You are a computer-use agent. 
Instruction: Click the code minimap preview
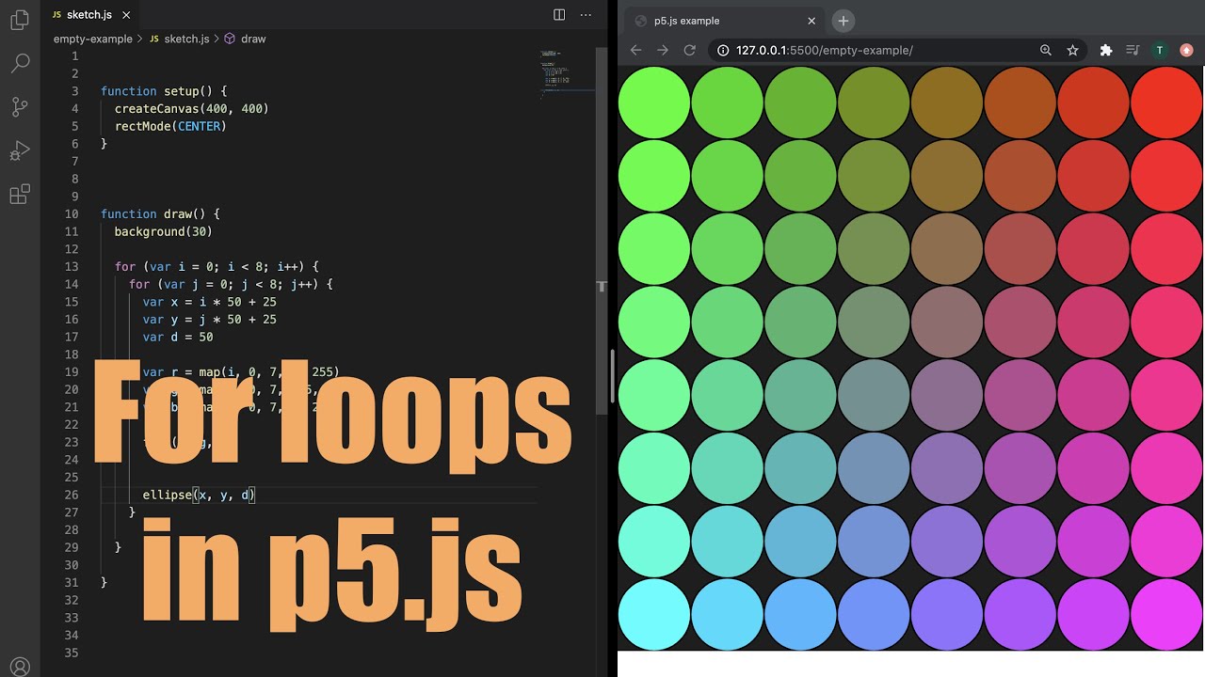567,73
